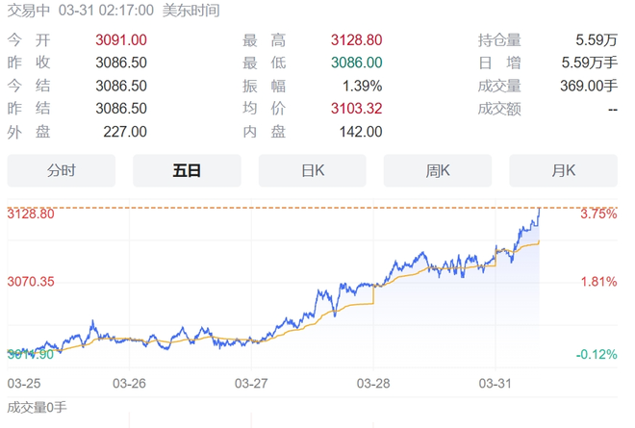Show the 月K chart tab
This screenshot has height=428, width=635.
[563, 171]
